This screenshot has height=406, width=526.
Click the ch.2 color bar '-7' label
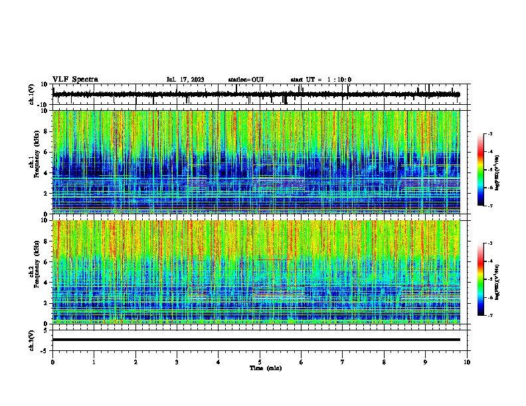pyautogui.click(x=489, y=315)
